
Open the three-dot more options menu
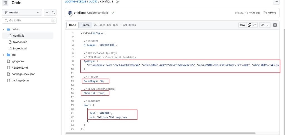(276, 2)
